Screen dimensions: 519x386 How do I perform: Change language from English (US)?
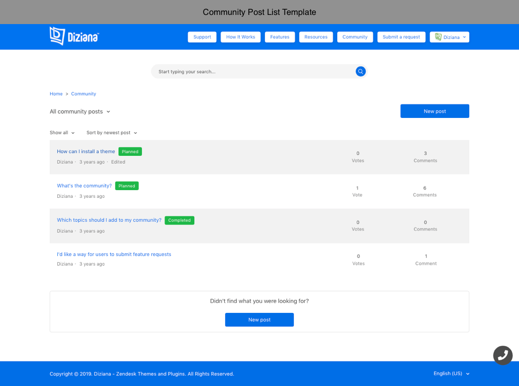click(x=451, y=373)
